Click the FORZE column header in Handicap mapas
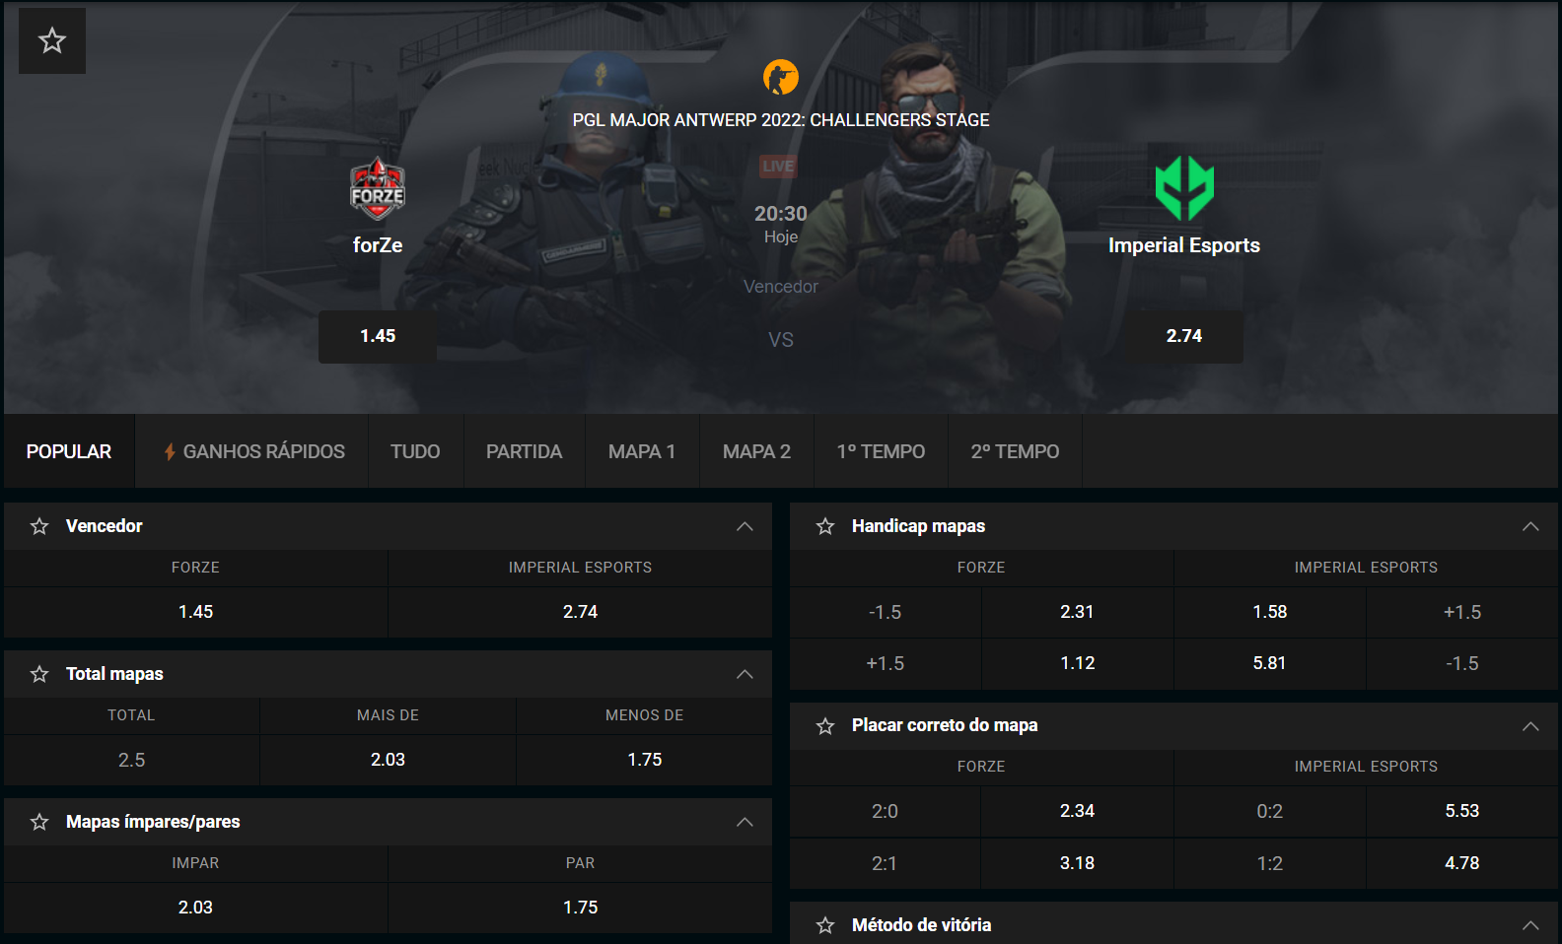 coord(981,568)
